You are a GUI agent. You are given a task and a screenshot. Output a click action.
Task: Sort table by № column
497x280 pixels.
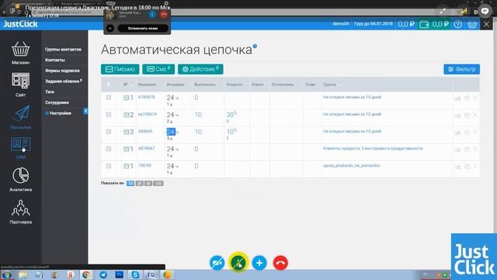(x=127, y=85)
